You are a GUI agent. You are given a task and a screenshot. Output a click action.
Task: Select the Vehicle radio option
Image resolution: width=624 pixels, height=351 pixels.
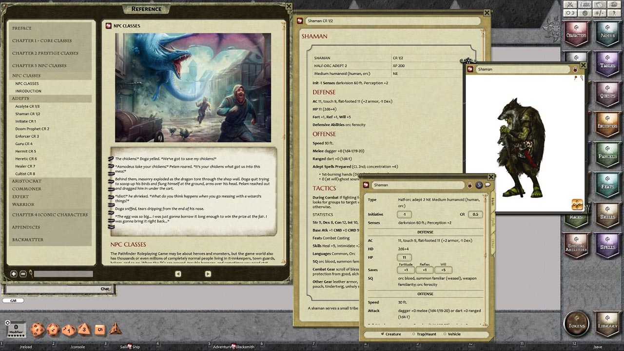pos(444,334)
